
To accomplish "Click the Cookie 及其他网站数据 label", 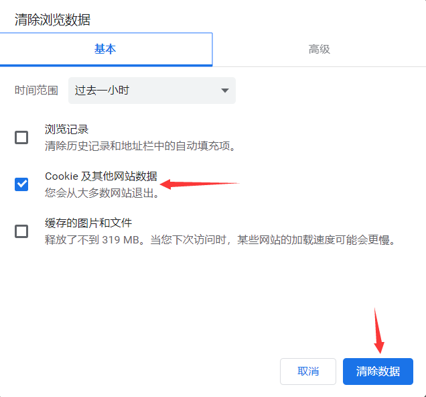I will (101, 176).
